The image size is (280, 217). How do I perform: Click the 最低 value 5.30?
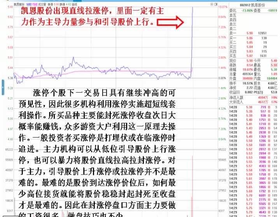click(x=274, y=70)
